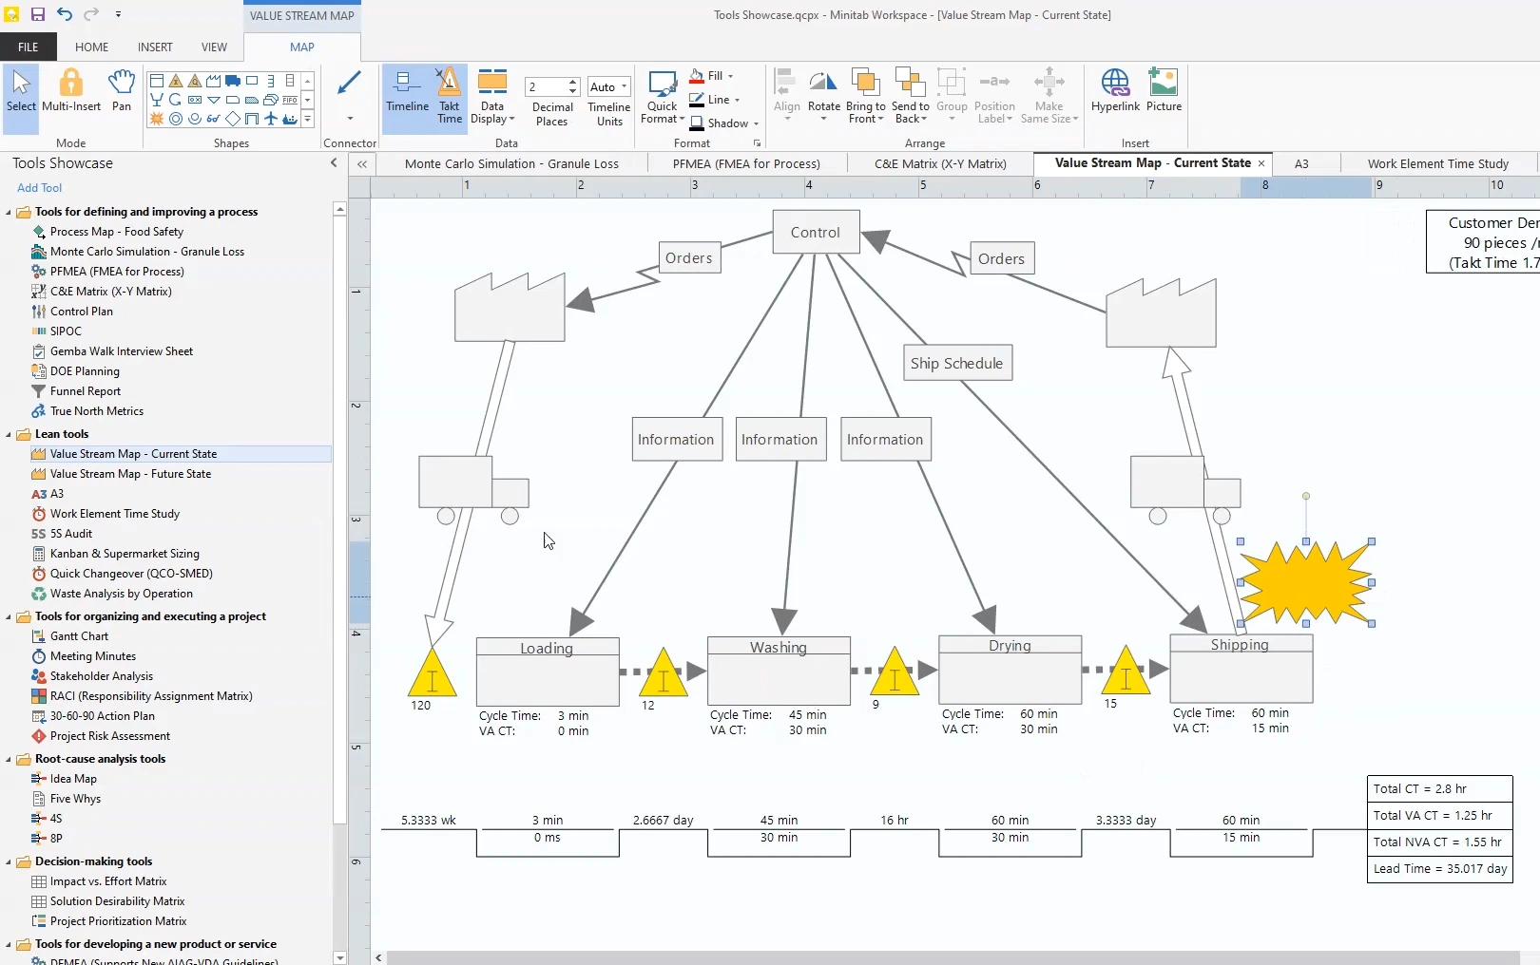Viewport: 1540px width, 965px height.
Task: Open the Timeline Units Auto dropdown
Action: [x=608, y=86]
